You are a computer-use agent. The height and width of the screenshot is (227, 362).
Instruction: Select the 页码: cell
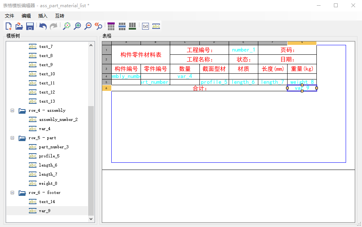click(x=288, y=50)
